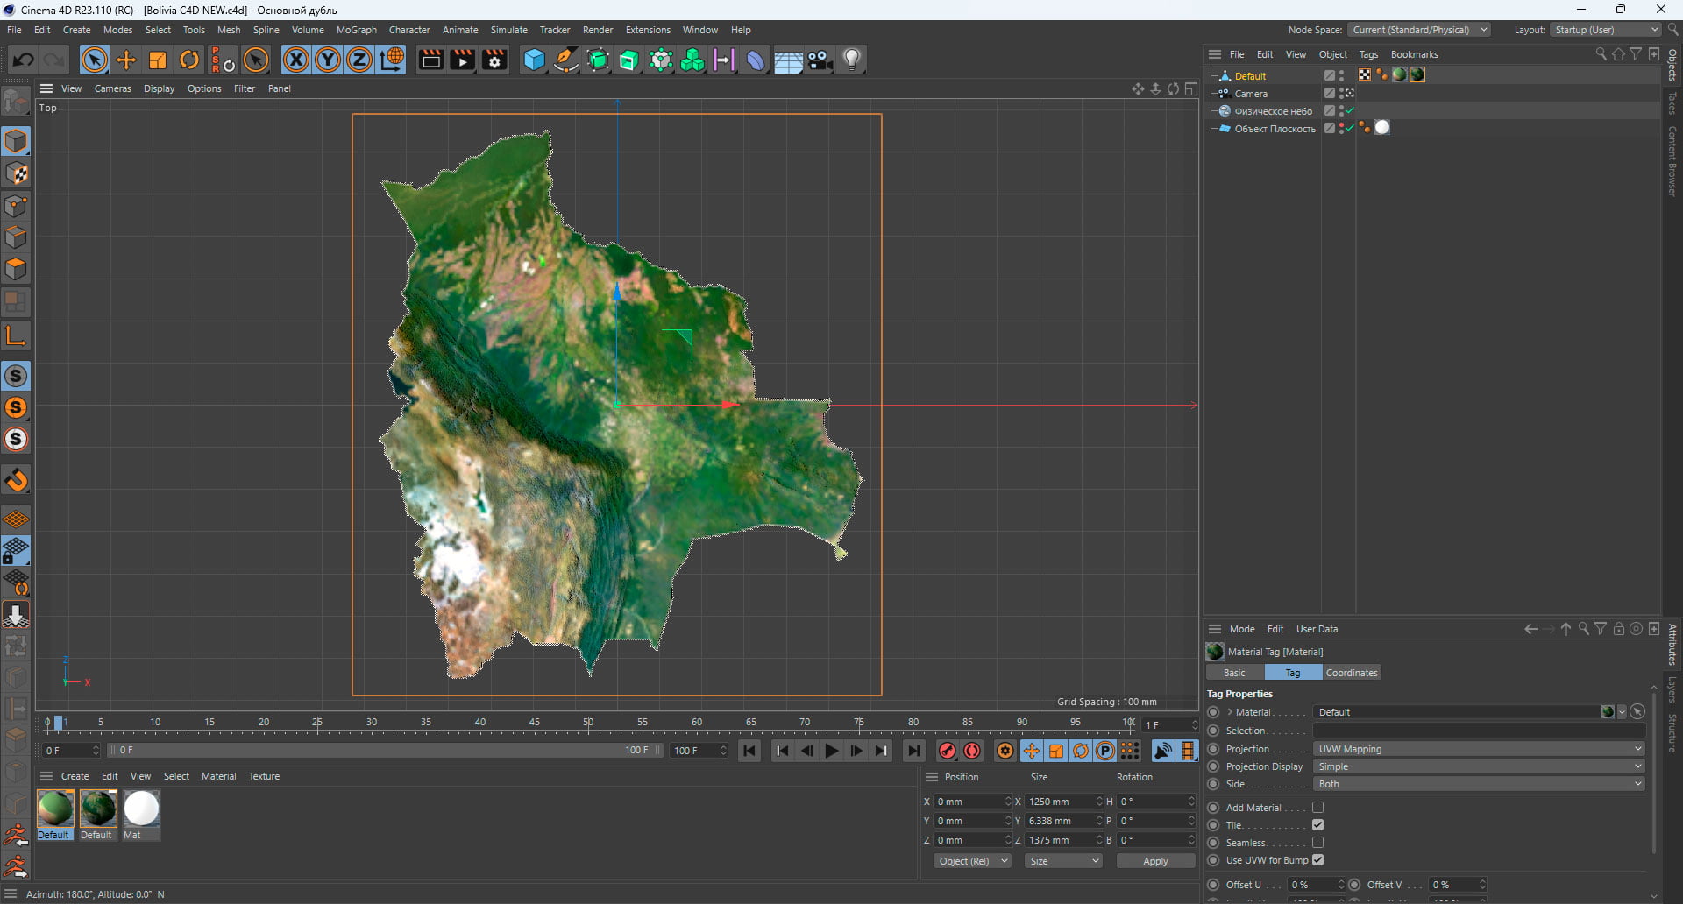Switch to the Coordinates tab

[1351, 673]
